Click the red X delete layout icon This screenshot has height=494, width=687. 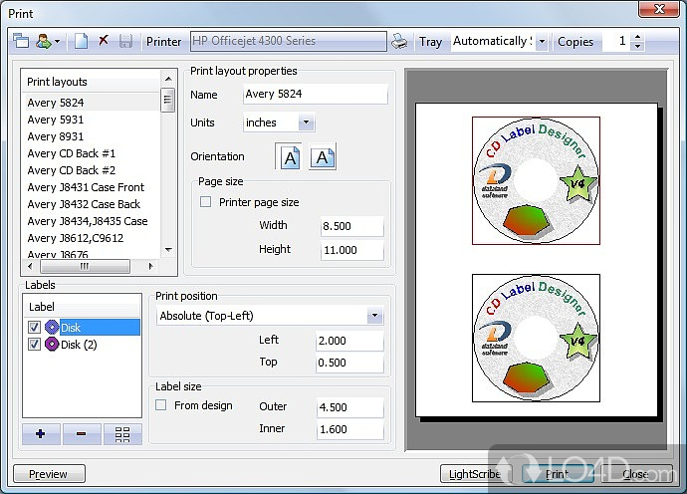click(104, 42)
